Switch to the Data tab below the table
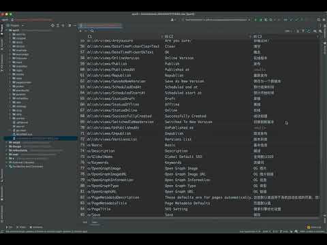Screen dimensions: 327x245 point(95,223)
